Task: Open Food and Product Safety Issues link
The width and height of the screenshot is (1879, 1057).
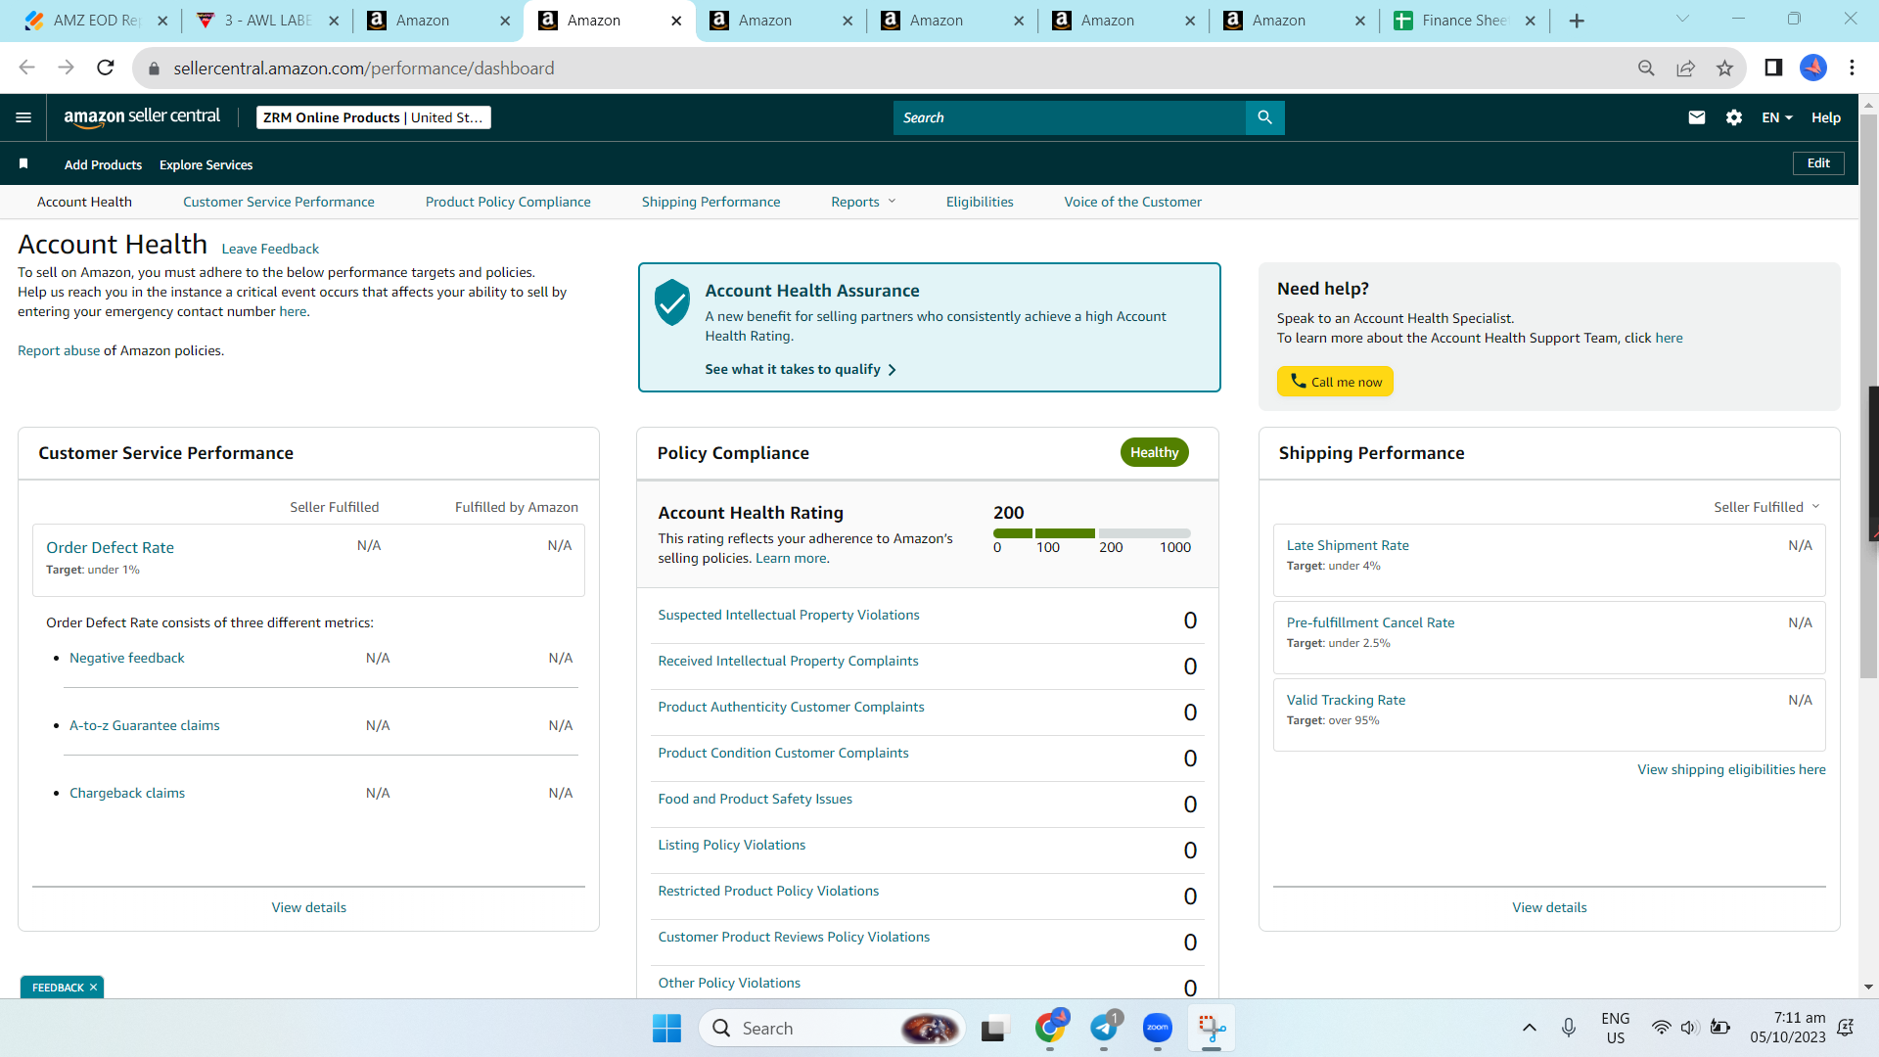Action: point(755,799)
